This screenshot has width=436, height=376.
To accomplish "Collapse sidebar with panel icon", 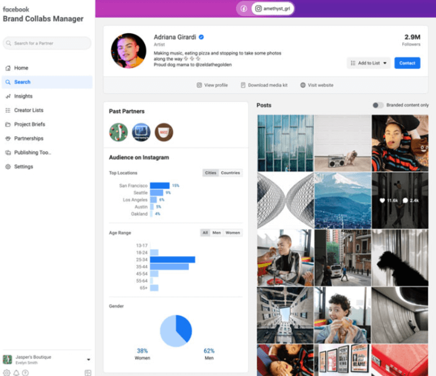I will click(88, 373).
